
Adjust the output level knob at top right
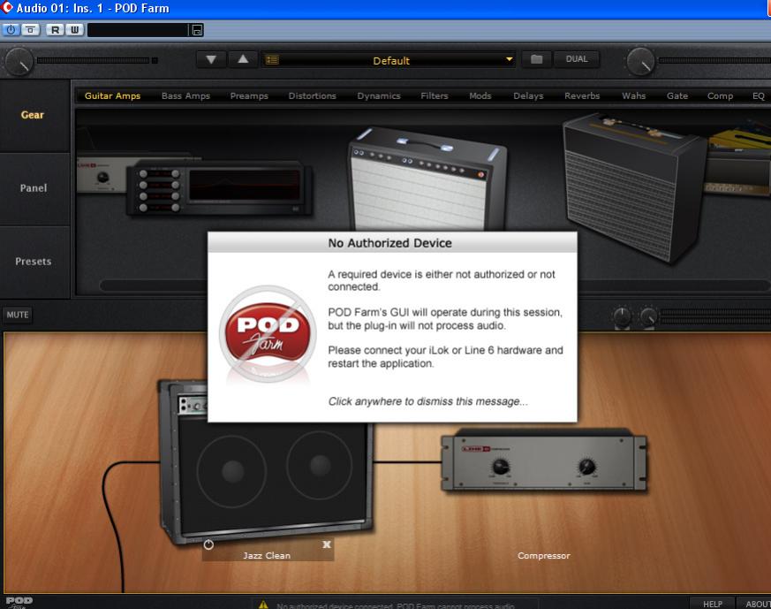[x=640, y=62]
